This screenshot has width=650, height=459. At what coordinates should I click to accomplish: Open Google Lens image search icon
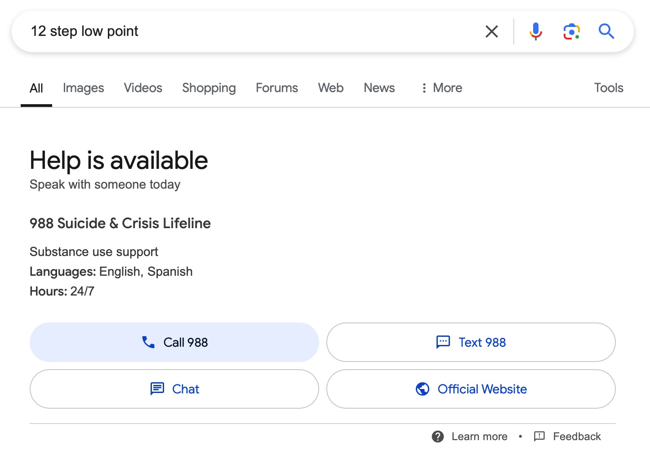571,31
